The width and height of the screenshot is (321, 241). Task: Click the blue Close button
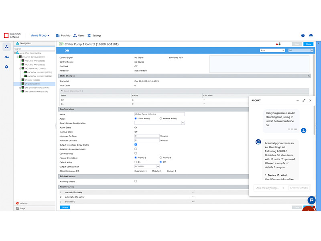[308, 44]
